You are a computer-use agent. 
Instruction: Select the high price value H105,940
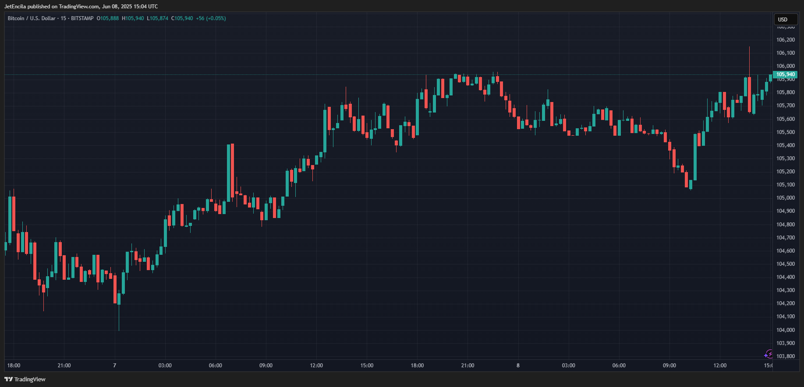(x=133, y=18)
